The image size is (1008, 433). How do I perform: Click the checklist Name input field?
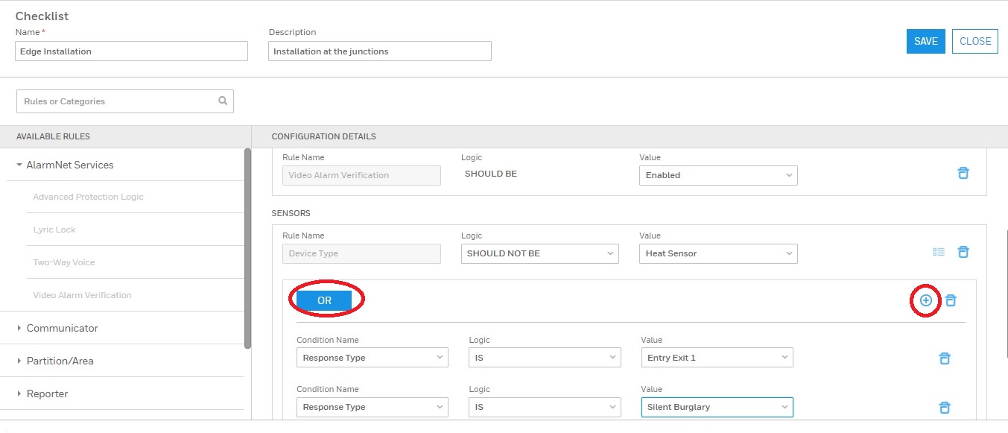[x=131, y=51]
